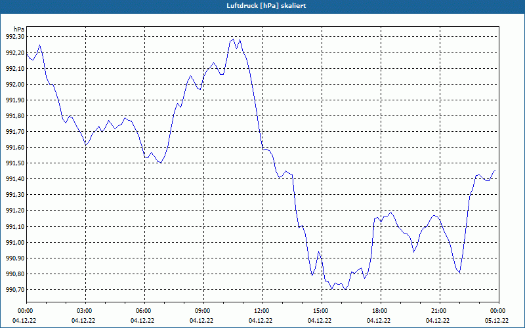The image size is (525, 328).
Task: Click the 991,40 y-axis value
Action: (15, 179)
